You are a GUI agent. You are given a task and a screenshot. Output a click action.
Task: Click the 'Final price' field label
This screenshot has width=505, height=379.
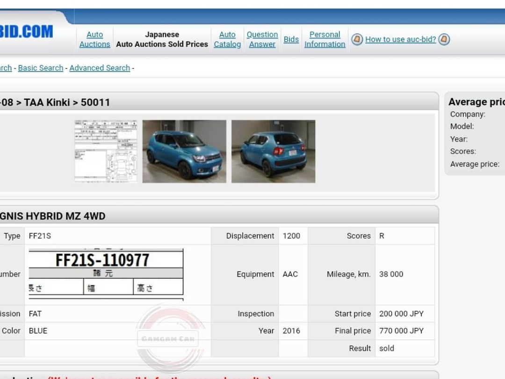(353, 331)
